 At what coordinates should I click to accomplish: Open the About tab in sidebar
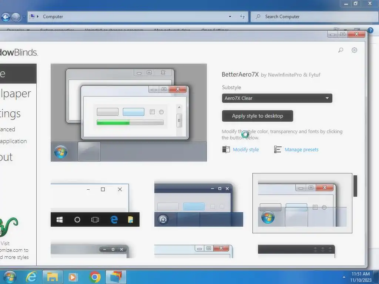[x=6, y=157]
